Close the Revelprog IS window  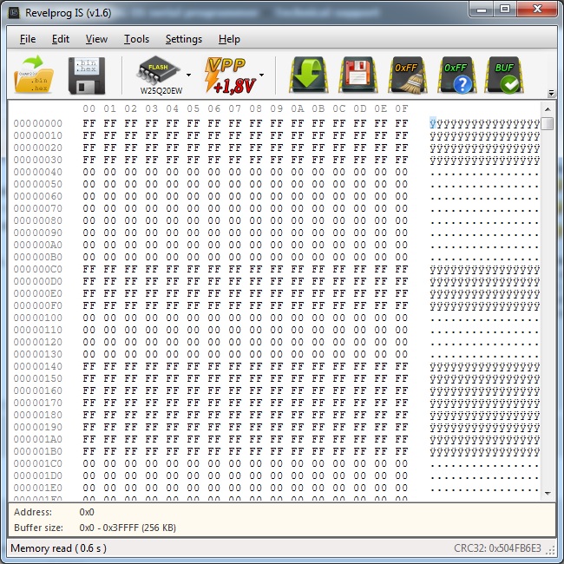(x=537, y=9)
